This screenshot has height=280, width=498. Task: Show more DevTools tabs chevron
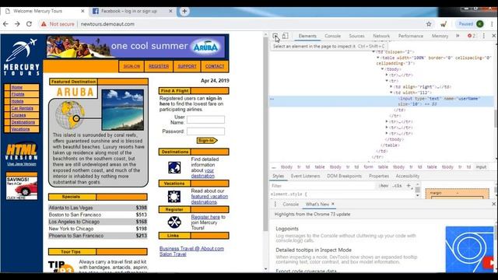(x=458, y=36)
